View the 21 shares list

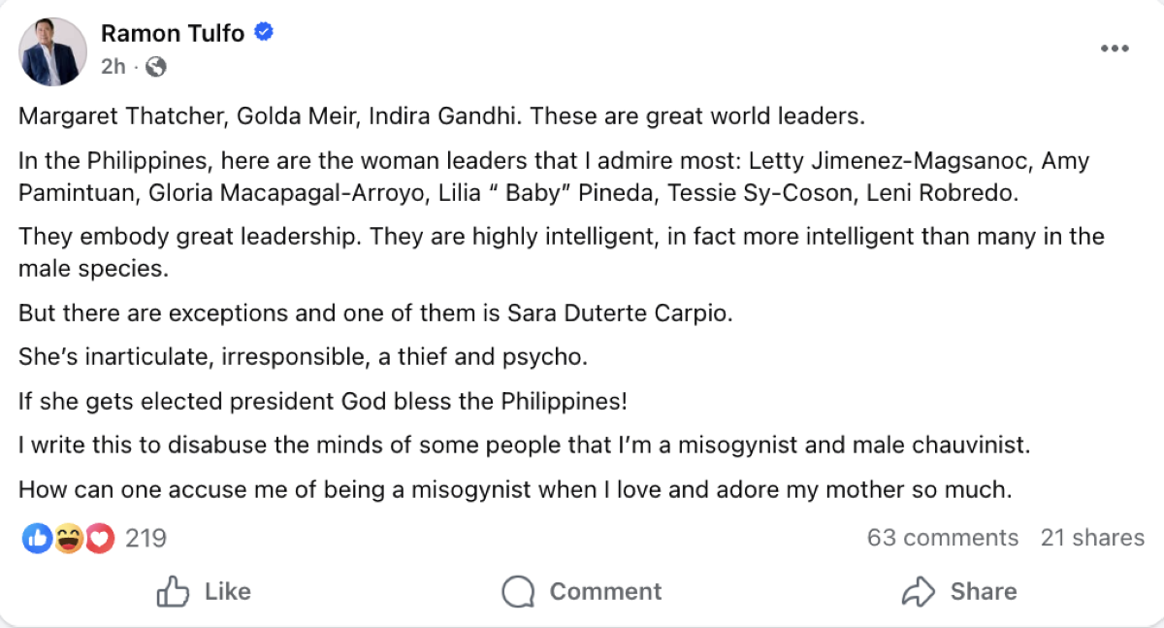1092,538
